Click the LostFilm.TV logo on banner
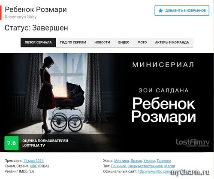 click(x=193, y=143)
